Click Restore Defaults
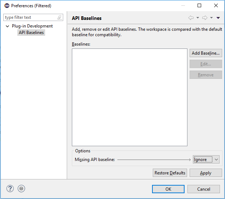The image size is (225, 199). [170, 173]
